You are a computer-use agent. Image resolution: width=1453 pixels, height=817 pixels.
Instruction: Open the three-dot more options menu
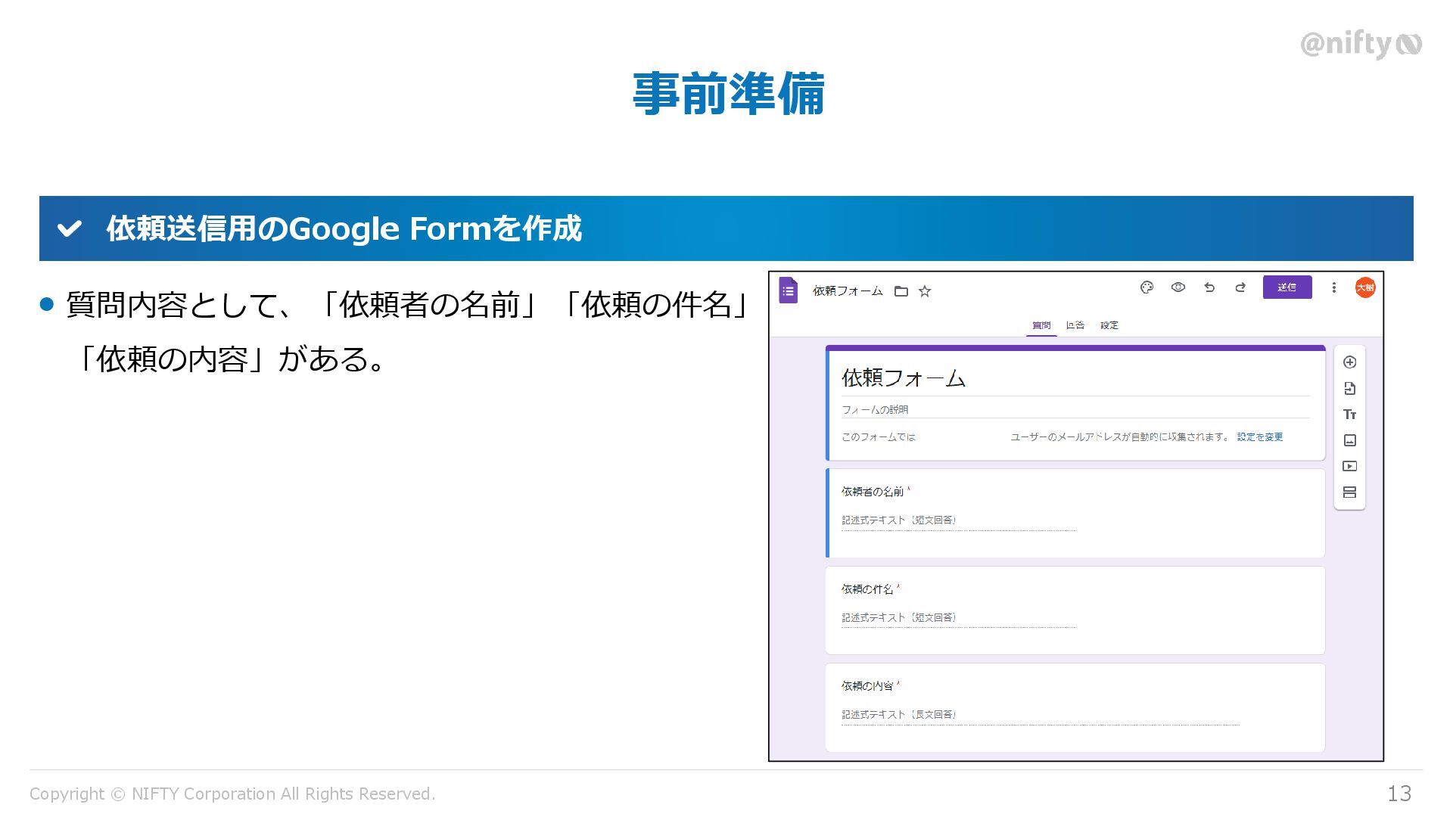click(x=1333, y=287)
